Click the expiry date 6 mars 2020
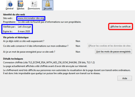Viewport: 135px width, 97px height. [x=24, y=32]
